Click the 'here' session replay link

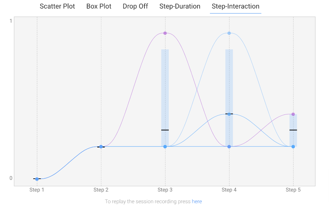(x=197, y=201)
